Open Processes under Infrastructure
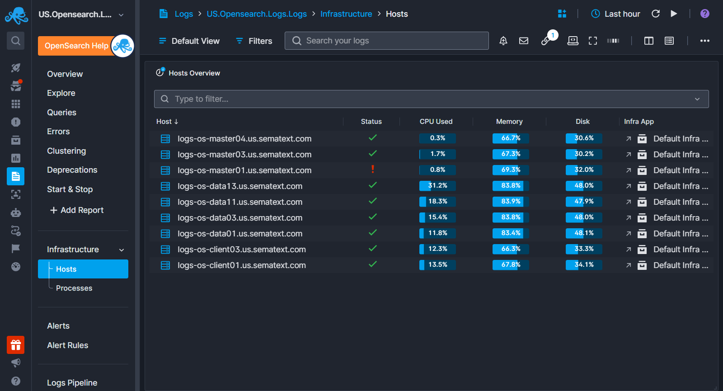This screenshot has height=391, width=723. pyautogui.click(x=74, y=288)
